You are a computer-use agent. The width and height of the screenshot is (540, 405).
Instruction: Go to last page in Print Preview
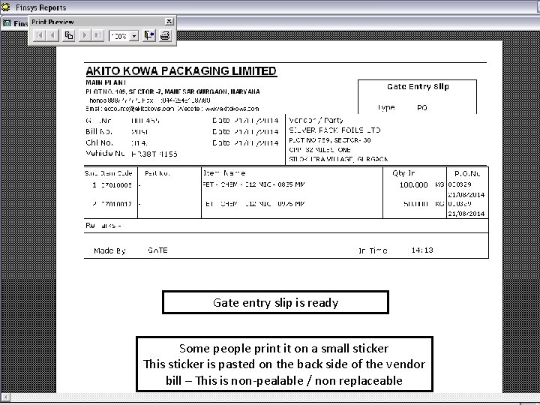[97, 35]
